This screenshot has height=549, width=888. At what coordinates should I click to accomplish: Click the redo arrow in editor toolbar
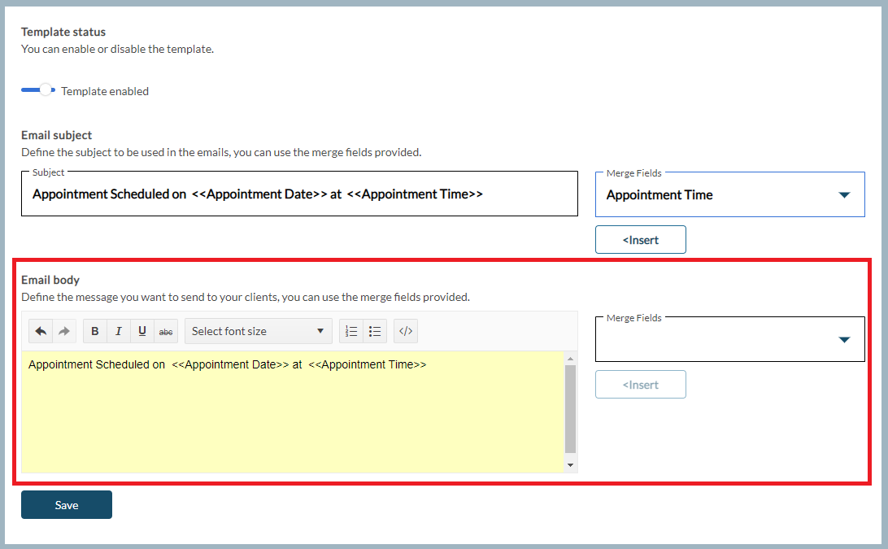[x=64, y=331]
